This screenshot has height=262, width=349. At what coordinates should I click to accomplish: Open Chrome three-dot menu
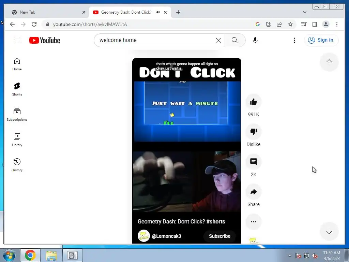pos(337,24)
